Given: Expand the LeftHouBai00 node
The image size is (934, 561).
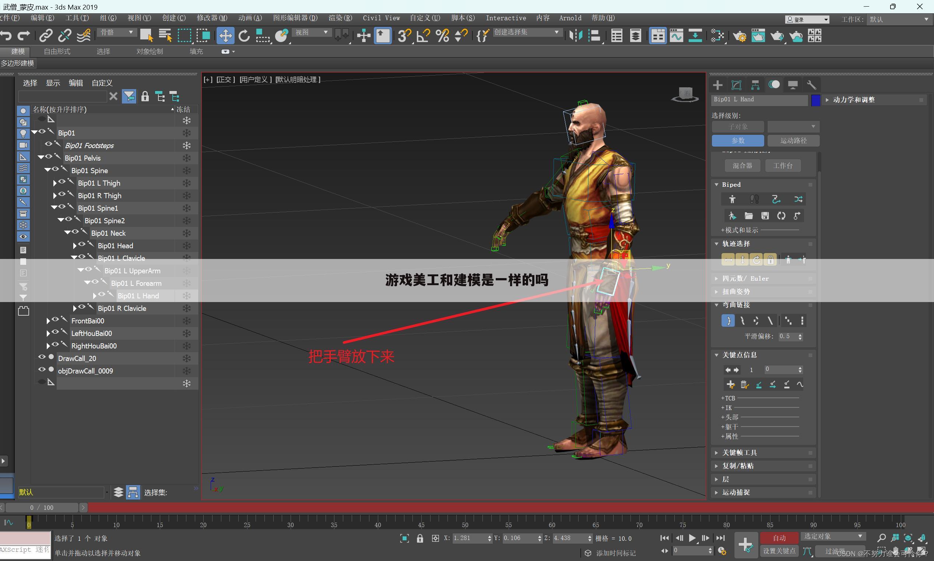Looking at the screenshot, I should coord(48,333).
